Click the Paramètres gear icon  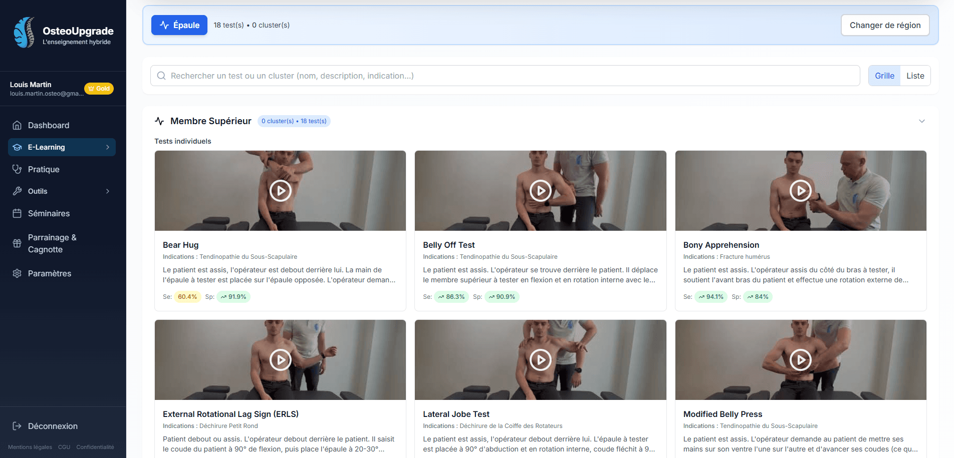[17, 273]
